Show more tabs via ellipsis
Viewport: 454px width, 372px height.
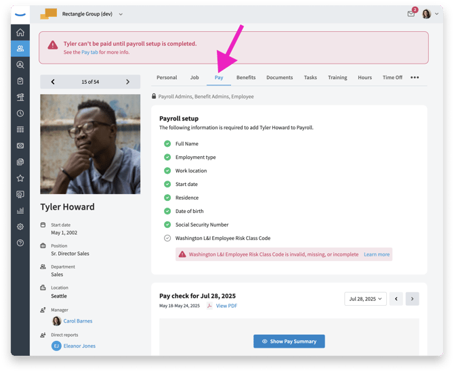[415, 78]
